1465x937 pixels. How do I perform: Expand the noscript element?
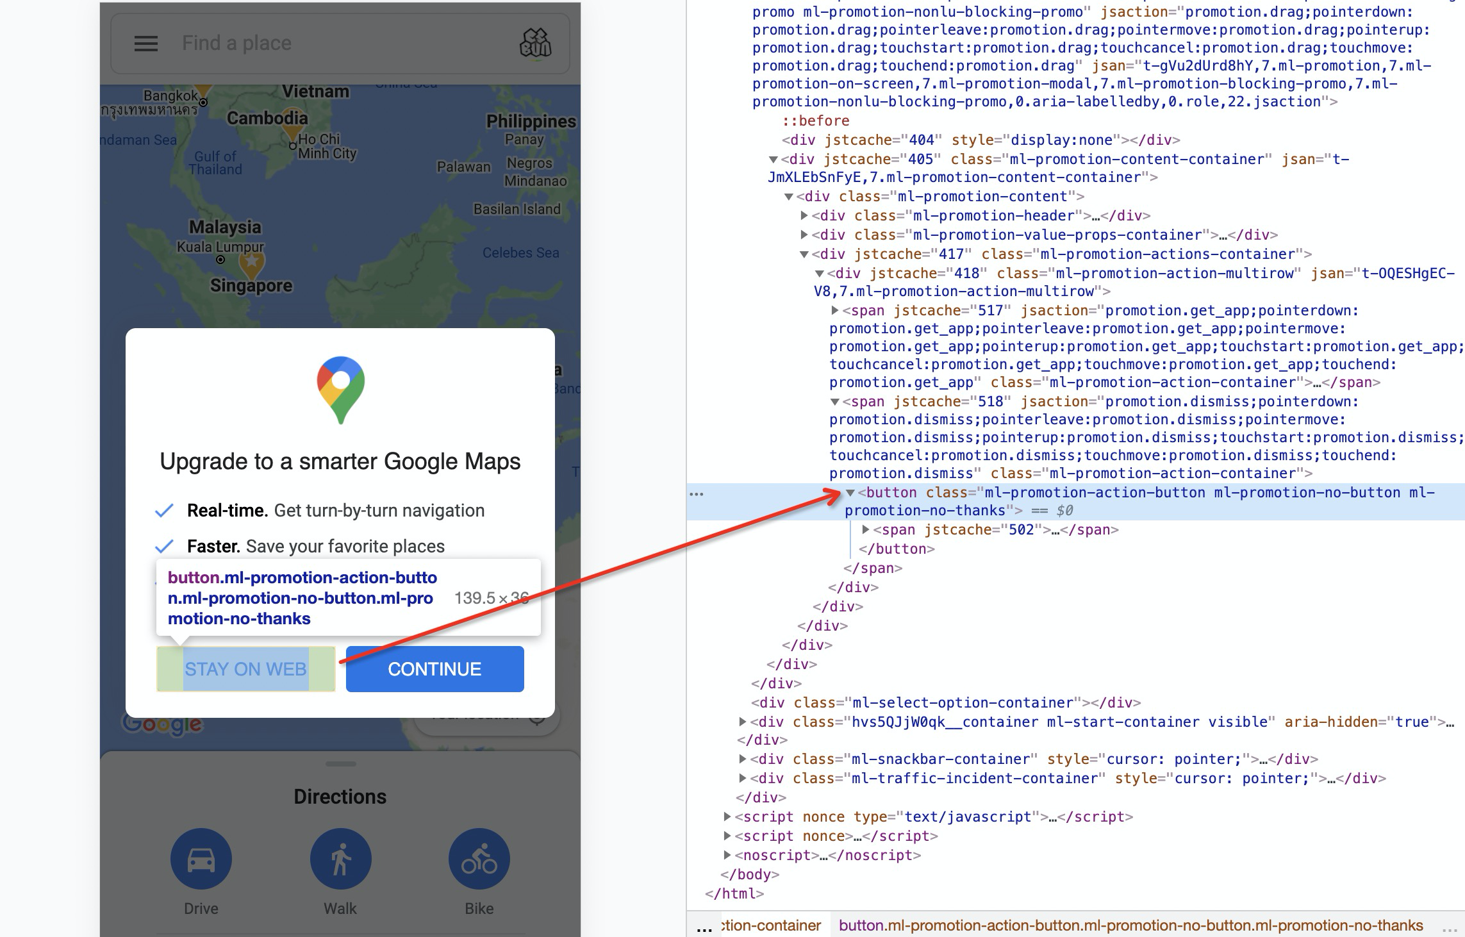[727, 856]
